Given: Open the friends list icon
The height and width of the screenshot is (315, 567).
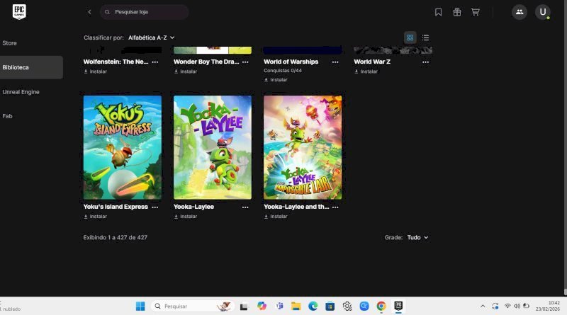Looking at the screenshot, I should 520,12.
